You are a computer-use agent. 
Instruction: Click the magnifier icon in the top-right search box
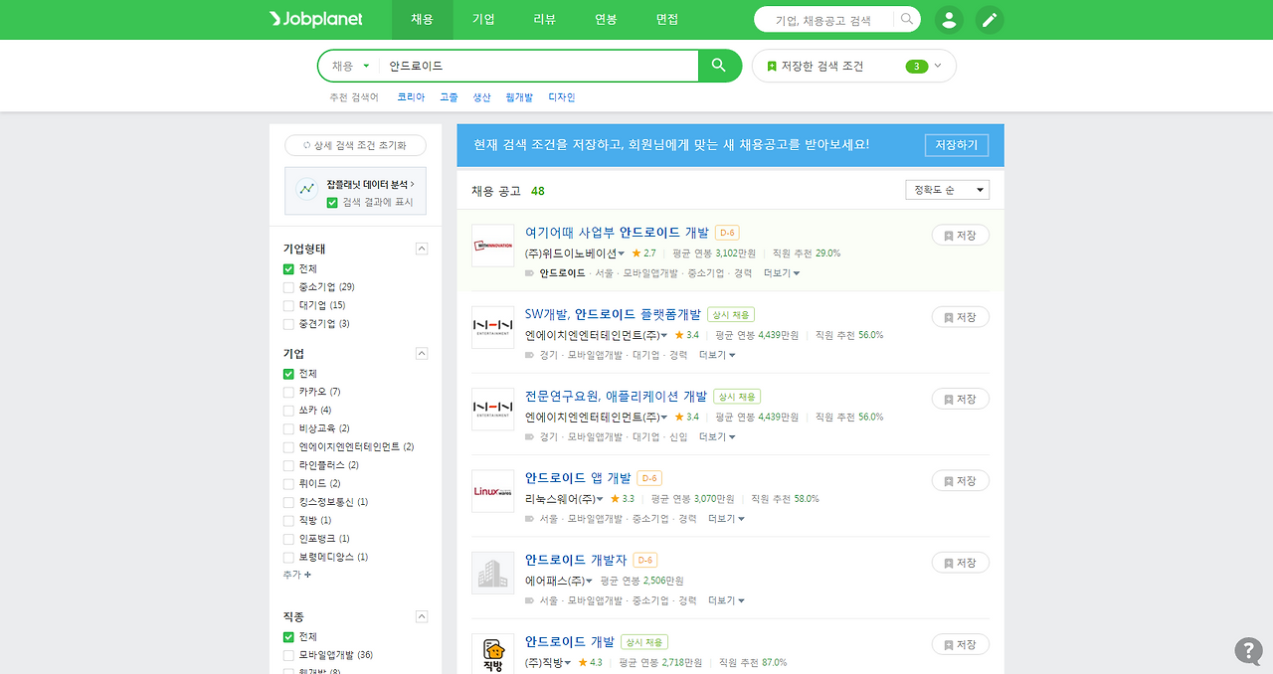905,19
